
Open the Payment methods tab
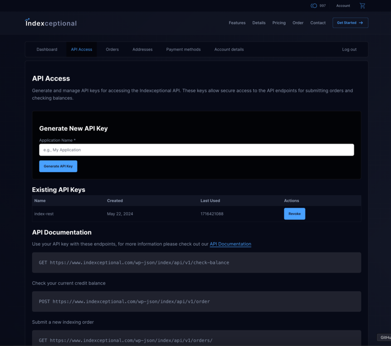pyautogui.click(x=183, y=49)
